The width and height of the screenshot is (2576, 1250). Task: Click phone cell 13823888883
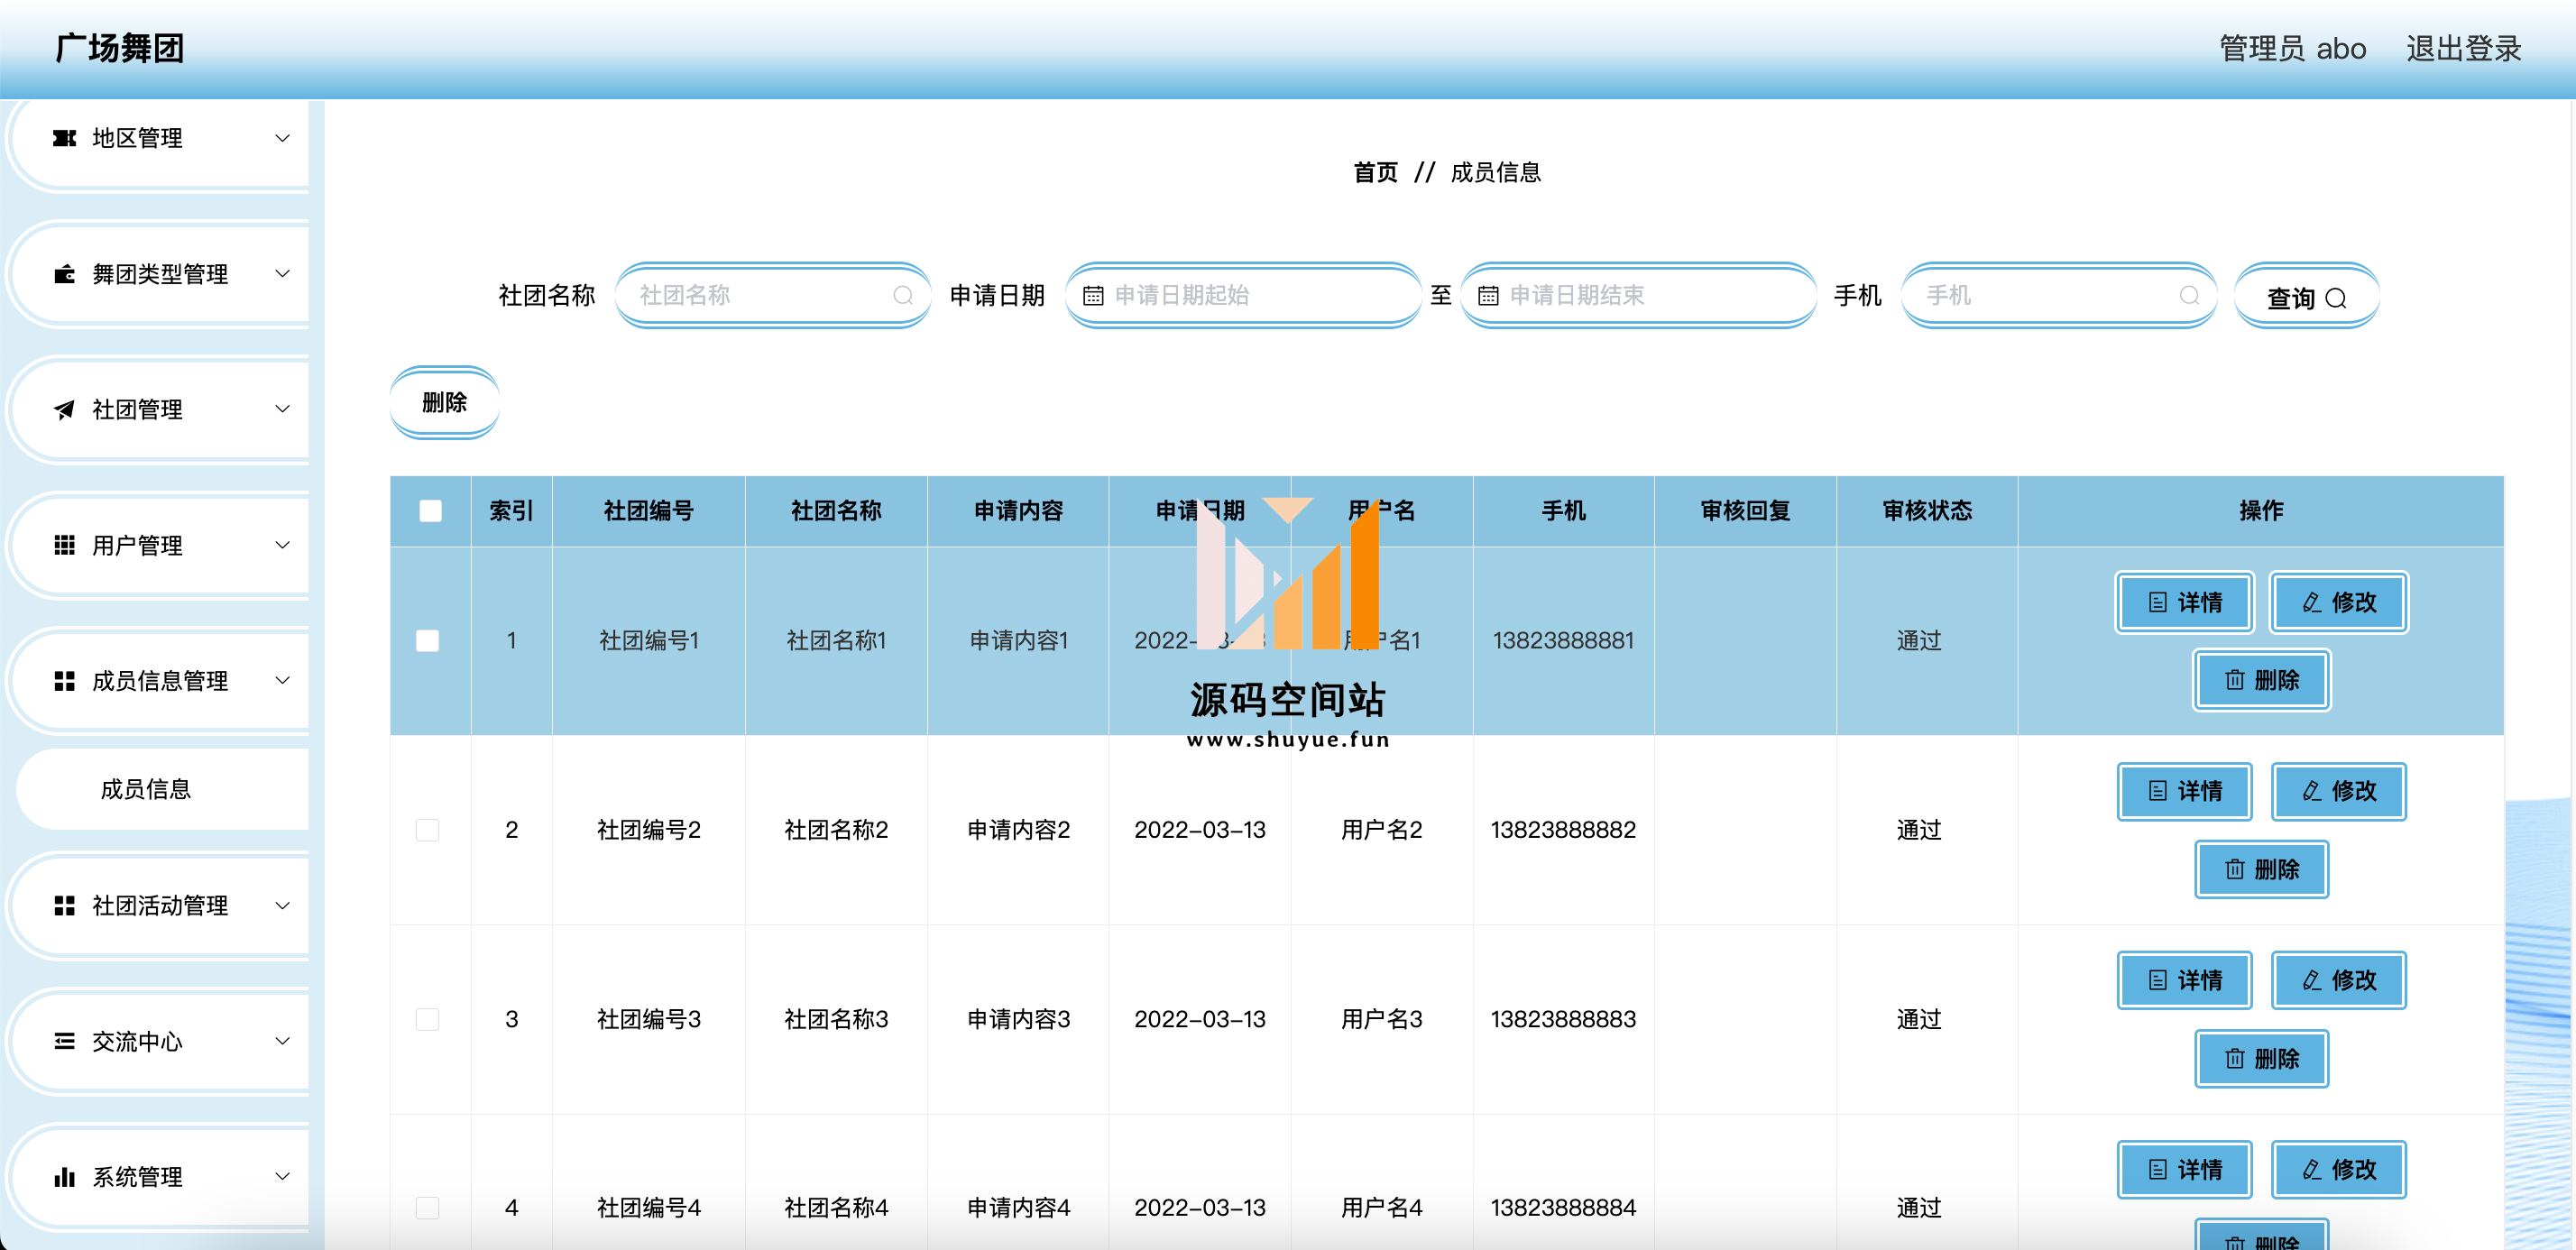pos(1563,1019)
